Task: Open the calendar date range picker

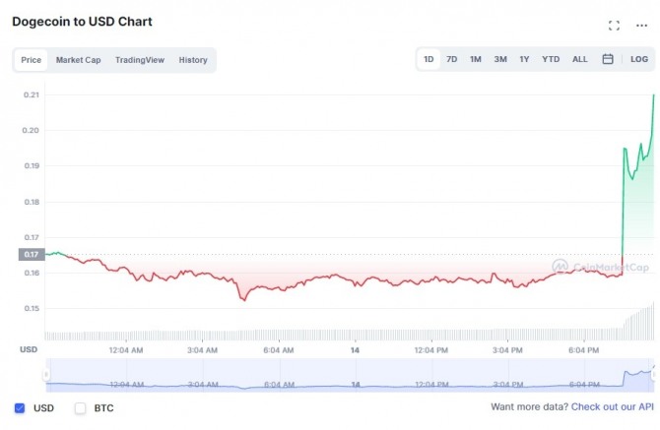Action: click(608, 59)
